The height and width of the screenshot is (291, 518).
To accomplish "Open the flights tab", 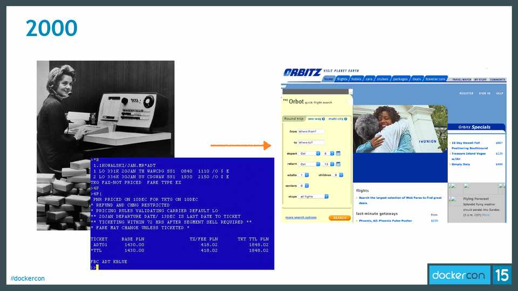I will 342,79.
